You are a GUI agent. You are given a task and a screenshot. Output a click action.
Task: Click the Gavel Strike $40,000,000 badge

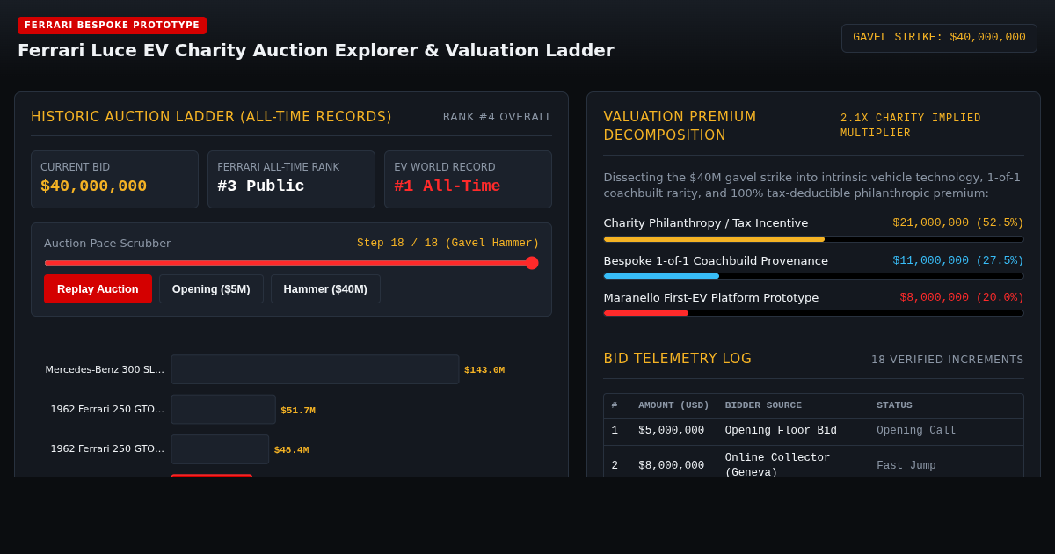(939, 38)
